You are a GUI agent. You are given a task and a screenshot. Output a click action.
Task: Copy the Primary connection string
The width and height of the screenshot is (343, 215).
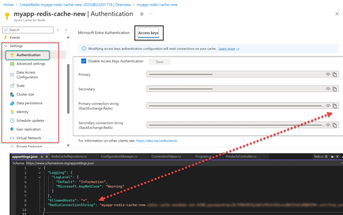pyautogui.click(x=335, y=106)
